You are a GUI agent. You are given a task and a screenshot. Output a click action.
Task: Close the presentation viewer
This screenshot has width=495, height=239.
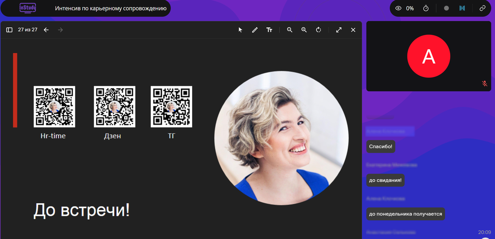(x=353, y=30)
